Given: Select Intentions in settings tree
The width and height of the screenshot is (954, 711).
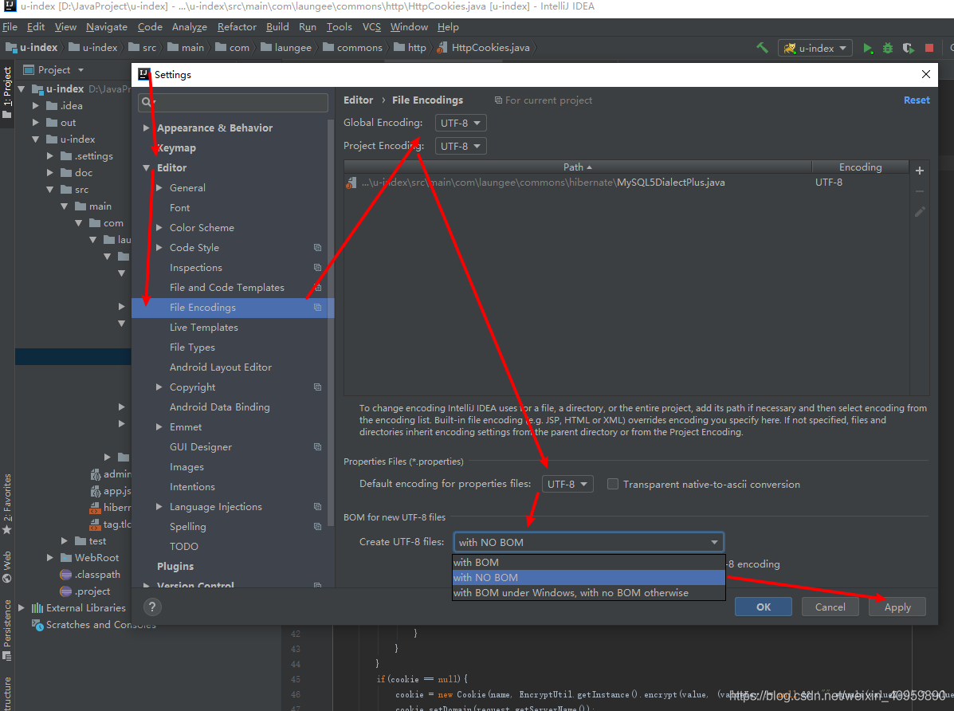Looking at the screenshot, I should click(192, 487).
